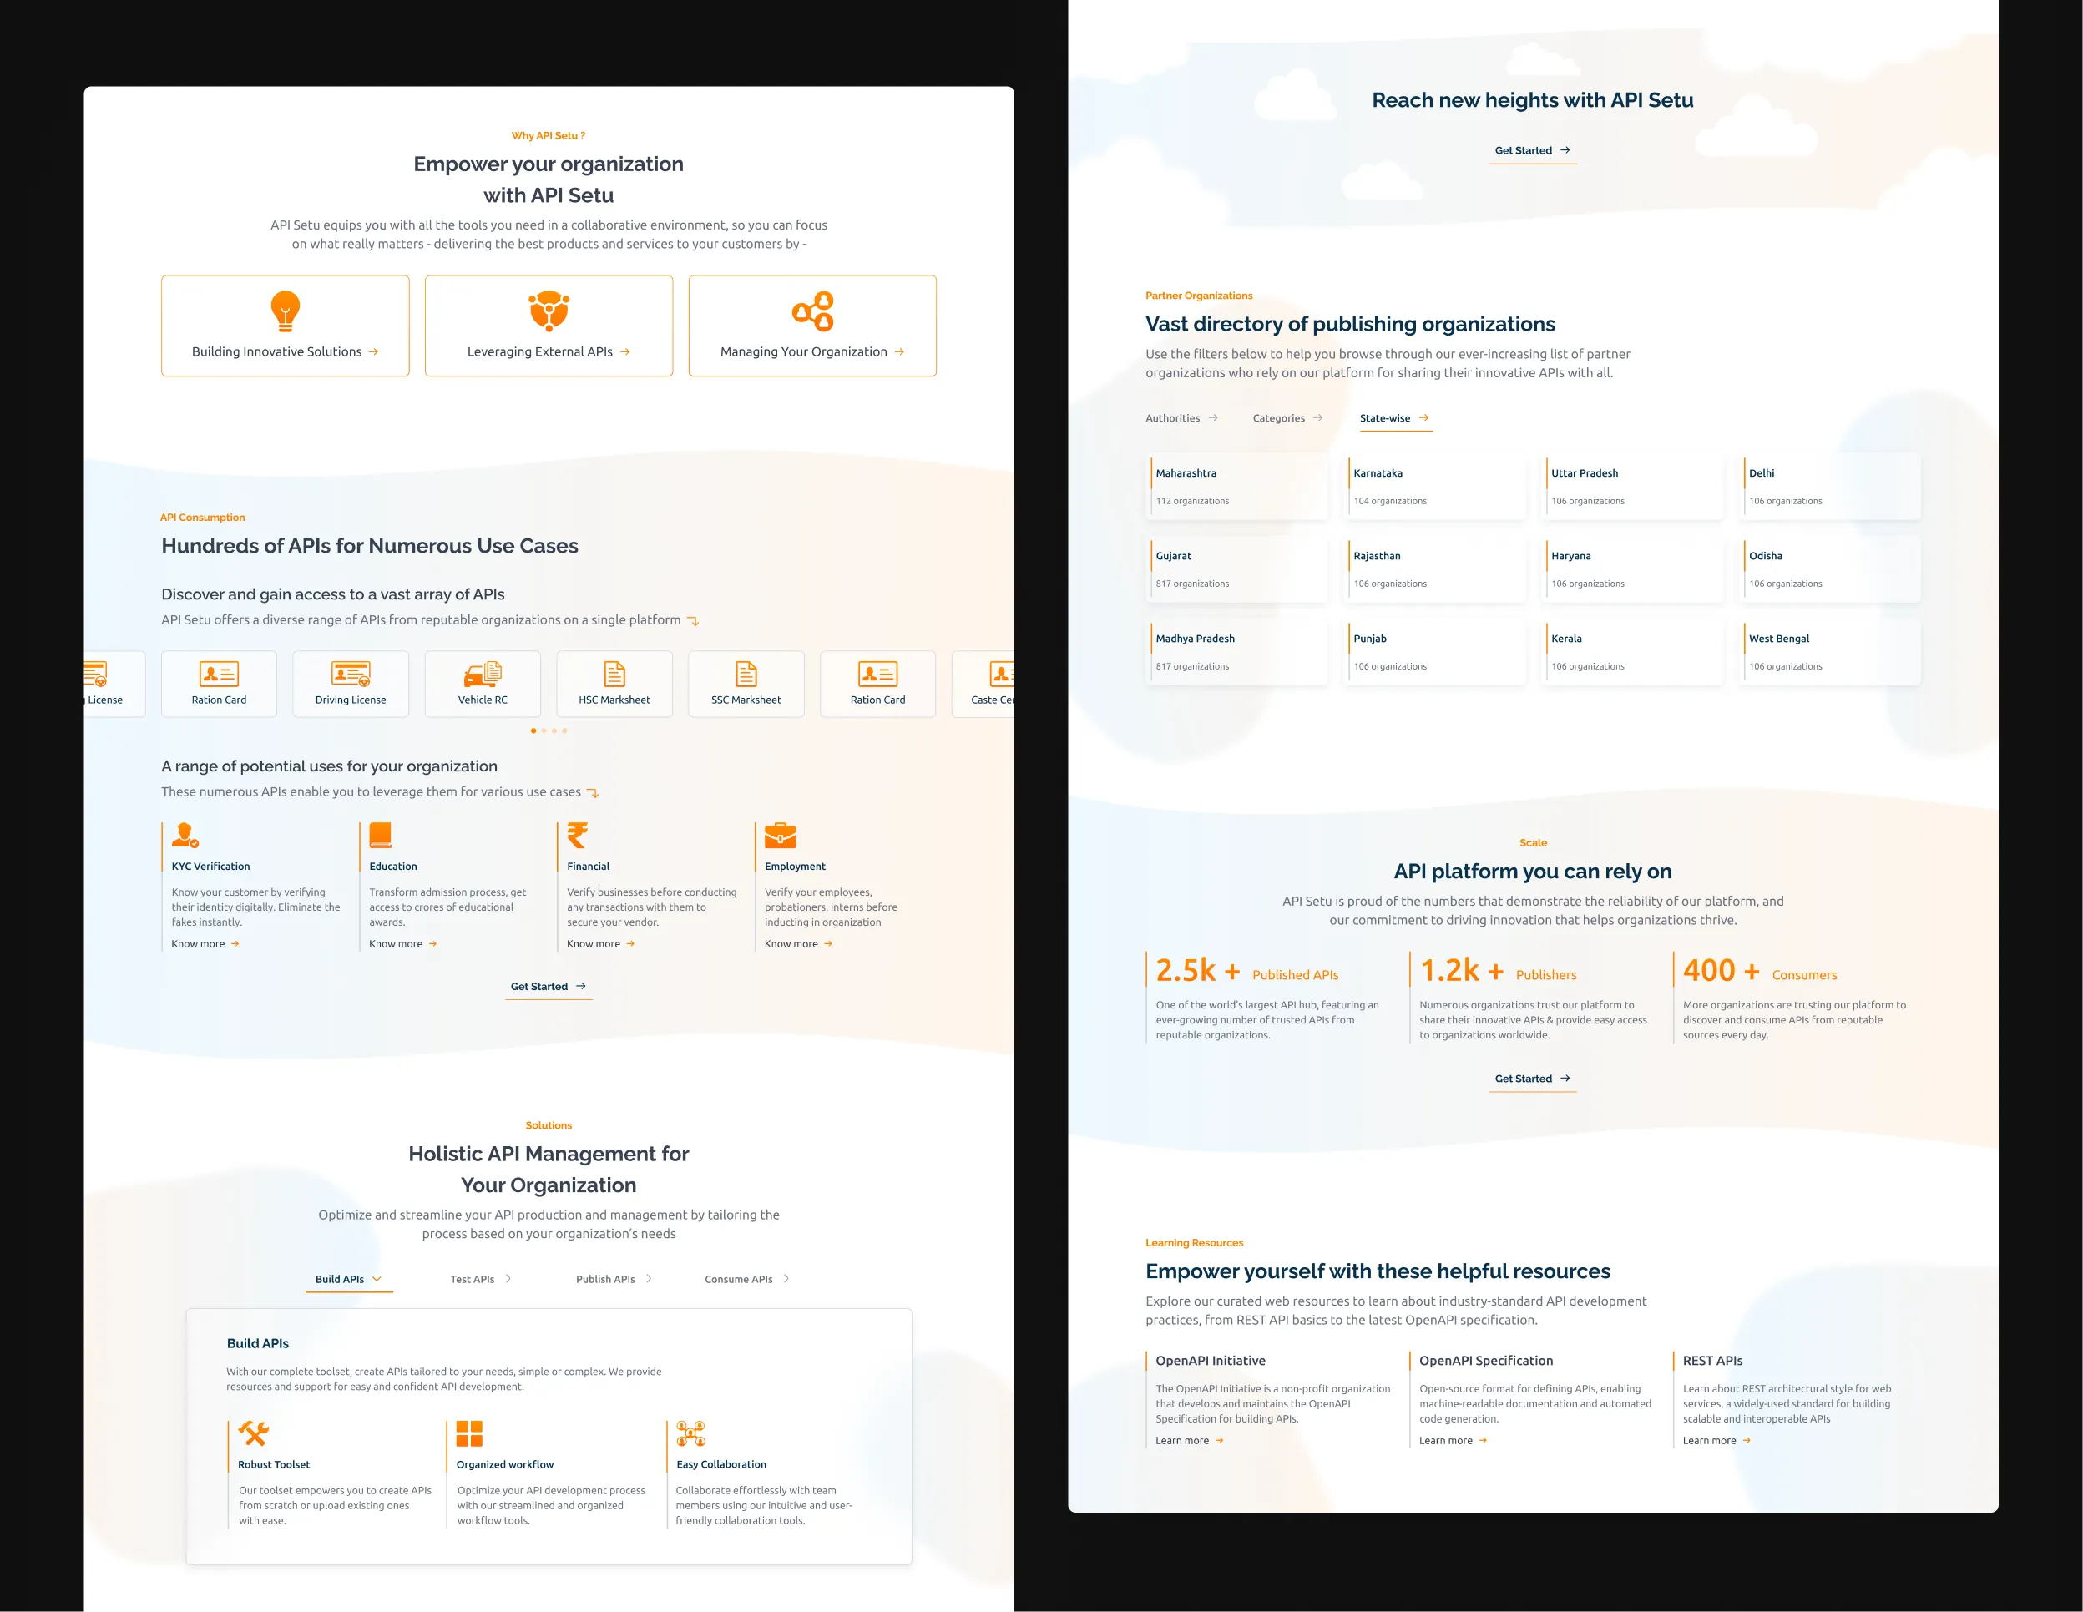The image size is (2083, 1612).
Task: Click the Education book icon
Action: click(381, 836)
